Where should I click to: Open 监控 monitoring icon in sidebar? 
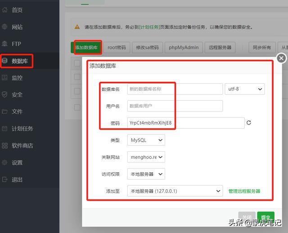[x=5, y=78]
